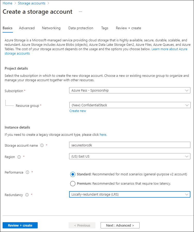Screen dimensions: 194x232
Task: Show info tooltip for Performance
Action: (27, 172)
